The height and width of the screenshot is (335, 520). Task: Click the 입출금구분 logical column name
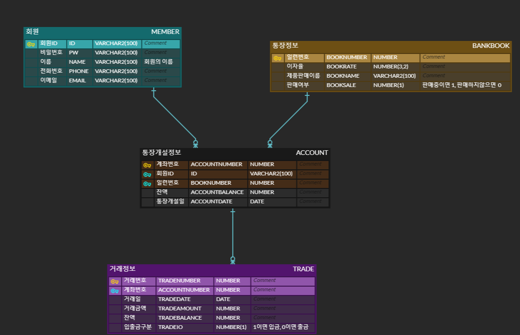point(138,327)
